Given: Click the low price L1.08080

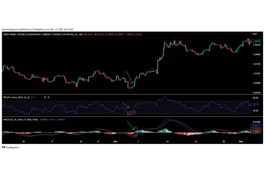Looking at the screenshot, I should [x=109, y=35].
